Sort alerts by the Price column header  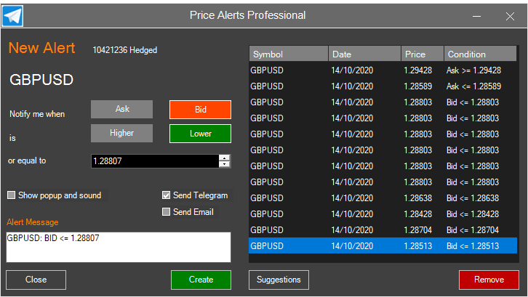pyautogui.click(x=422, y=54)
